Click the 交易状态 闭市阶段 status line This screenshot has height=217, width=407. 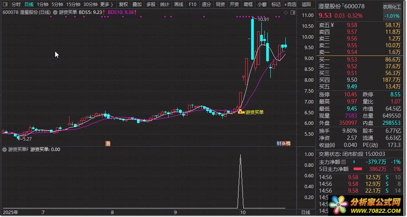point(352,154)
